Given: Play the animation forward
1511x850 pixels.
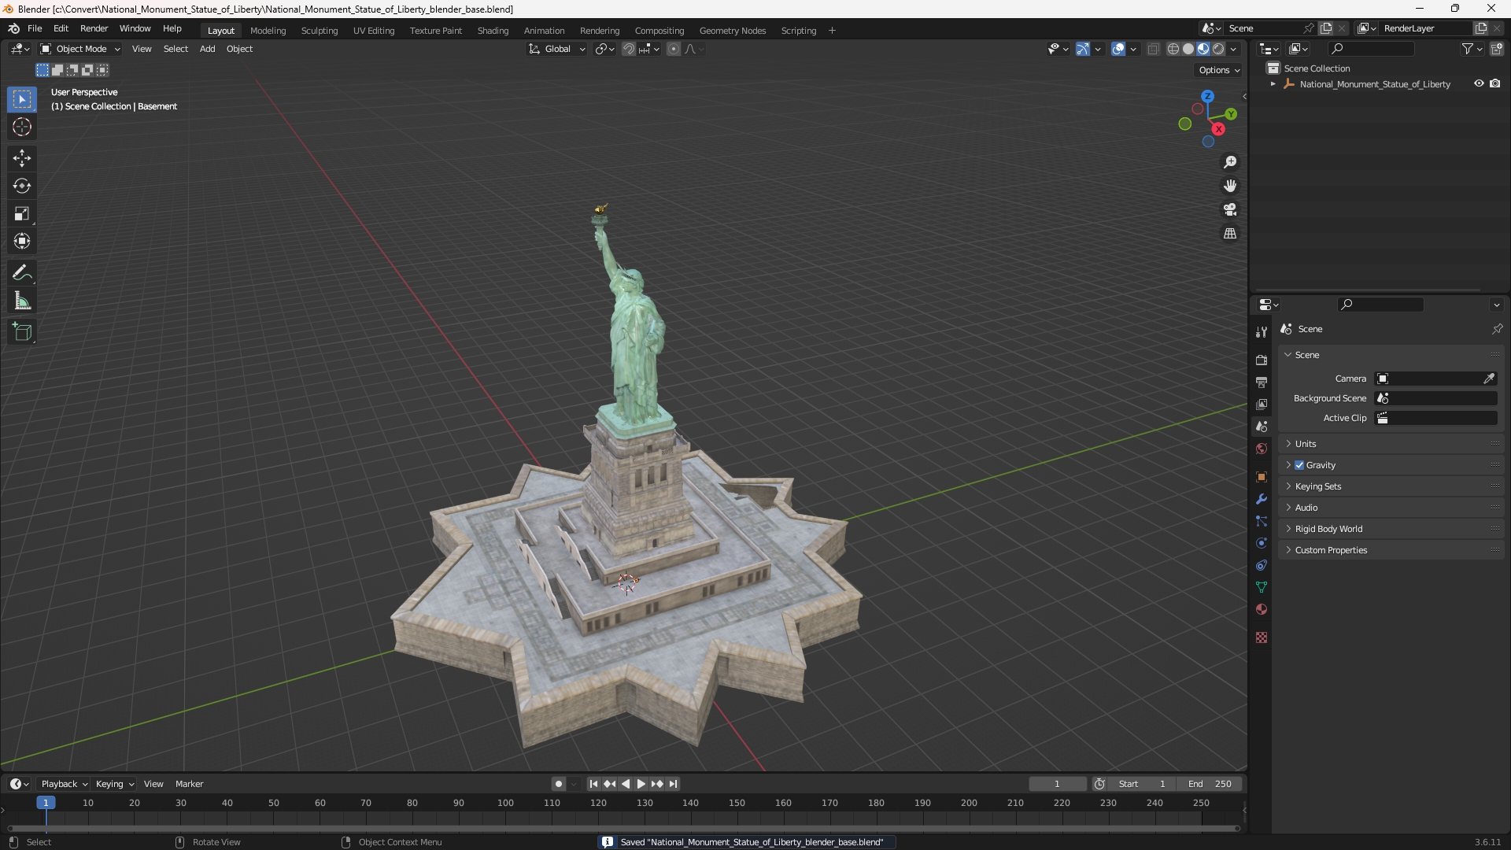Looking at the screenshot, I should [641, 784].
